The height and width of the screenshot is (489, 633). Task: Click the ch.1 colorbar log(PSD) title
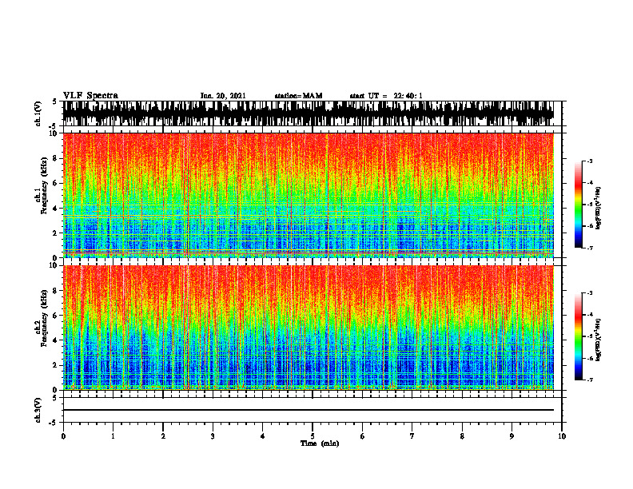[598, 209]
